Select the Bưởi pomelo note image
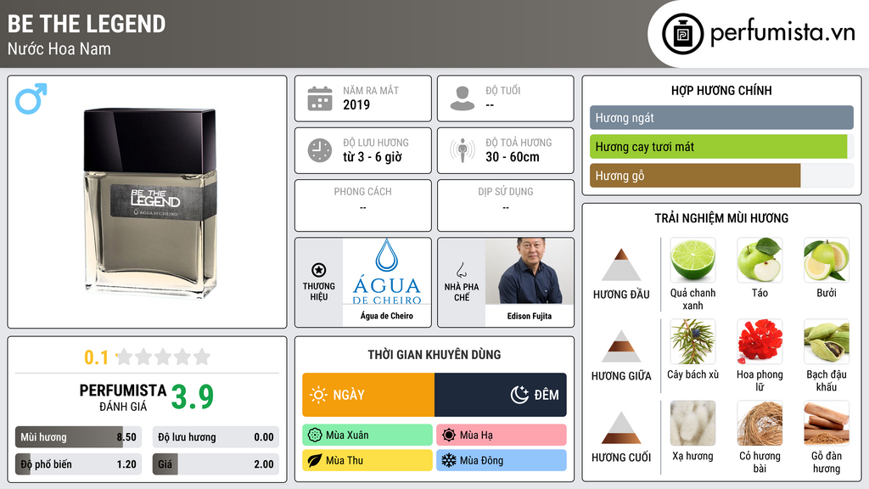This screenshot has width=869, height=489. (x=827, y=260)
